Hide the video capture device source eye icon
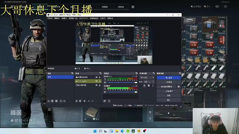239x134 pixels. click(x=96, y=77)
